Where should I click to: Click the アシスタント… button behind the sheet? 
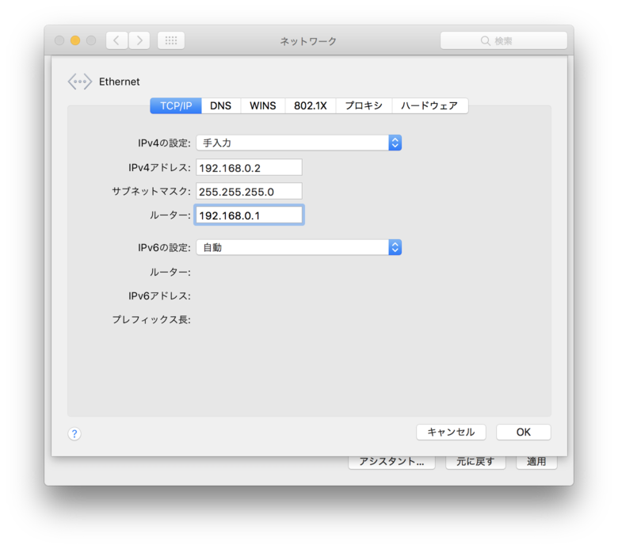click(391, 463)
